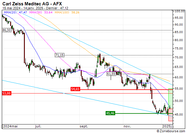Click the MMA(100) value 58,26

point(75,12)
